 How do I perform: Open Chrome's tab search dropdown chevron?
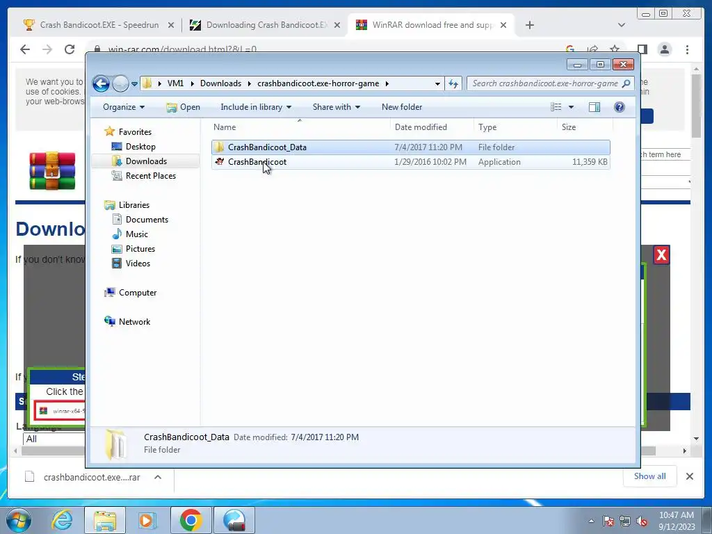coord(621,25)
